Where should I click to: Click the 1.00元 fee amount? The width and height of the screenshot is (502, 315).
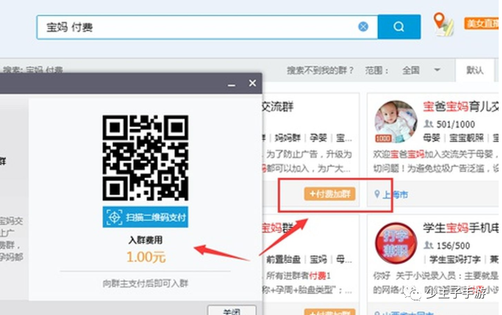click(146, 257)
